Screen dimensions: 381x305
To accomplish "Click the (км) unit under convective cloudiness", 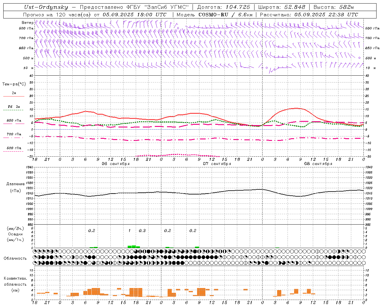I will tap(15, 290).
